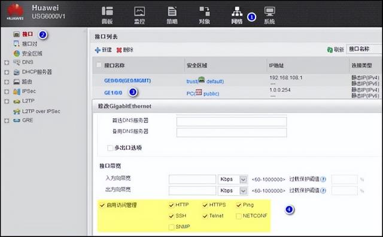Tick the 接口名称 header select-all checkbox

pos(99,65)
